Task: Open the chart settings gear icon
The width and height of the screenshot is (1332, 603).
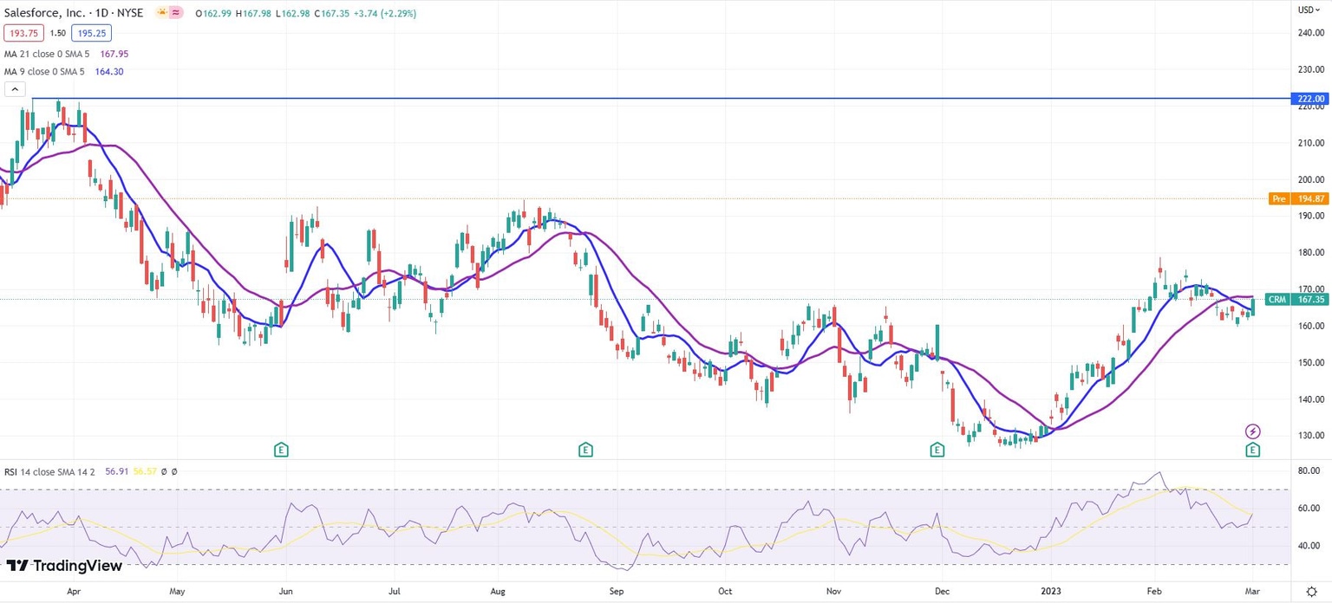Action: click(1311, 592)
